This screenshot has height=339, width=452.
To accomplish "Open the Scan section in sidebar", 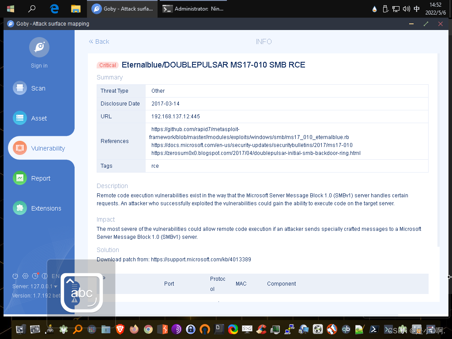I will pos(29,88).
